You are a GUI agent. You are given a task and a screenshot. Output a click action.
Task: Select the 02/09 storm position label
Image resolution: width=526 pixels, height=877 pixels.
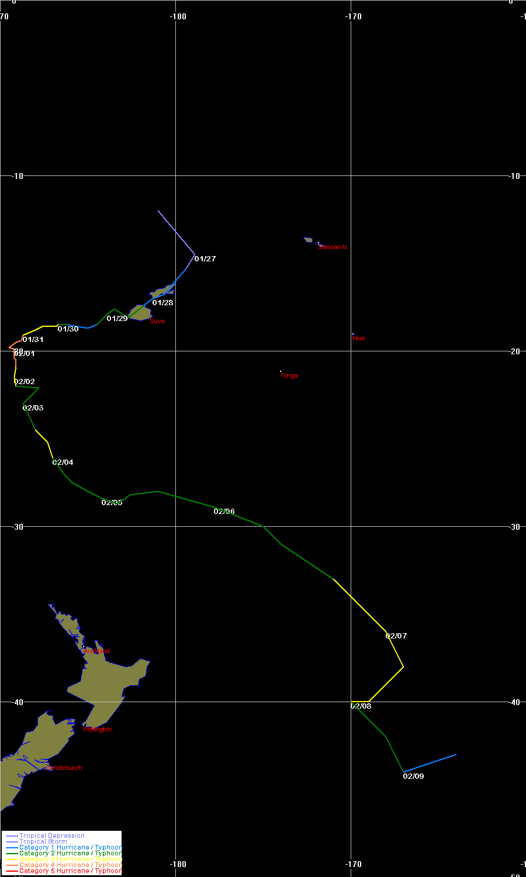[x=413, y=776]
